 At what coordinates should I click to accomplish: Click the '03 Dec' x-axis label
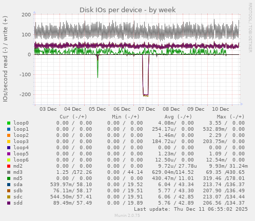pos(48,109)
